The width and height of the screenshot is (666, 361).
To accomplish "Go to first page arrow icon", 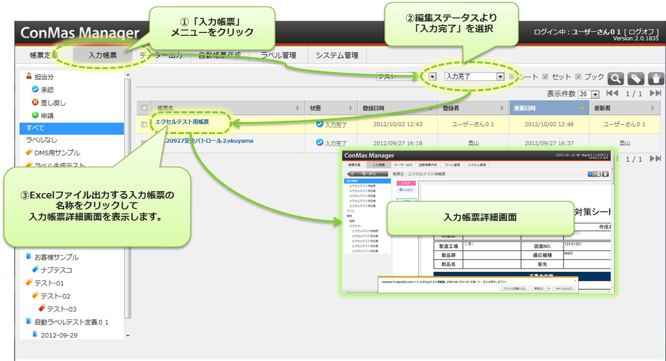I will pos(612,93).
